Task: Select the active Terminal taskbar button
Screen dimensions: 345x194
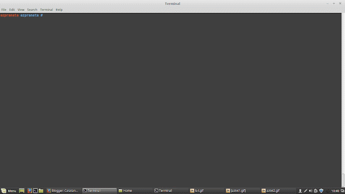Action: click(99, 191)
